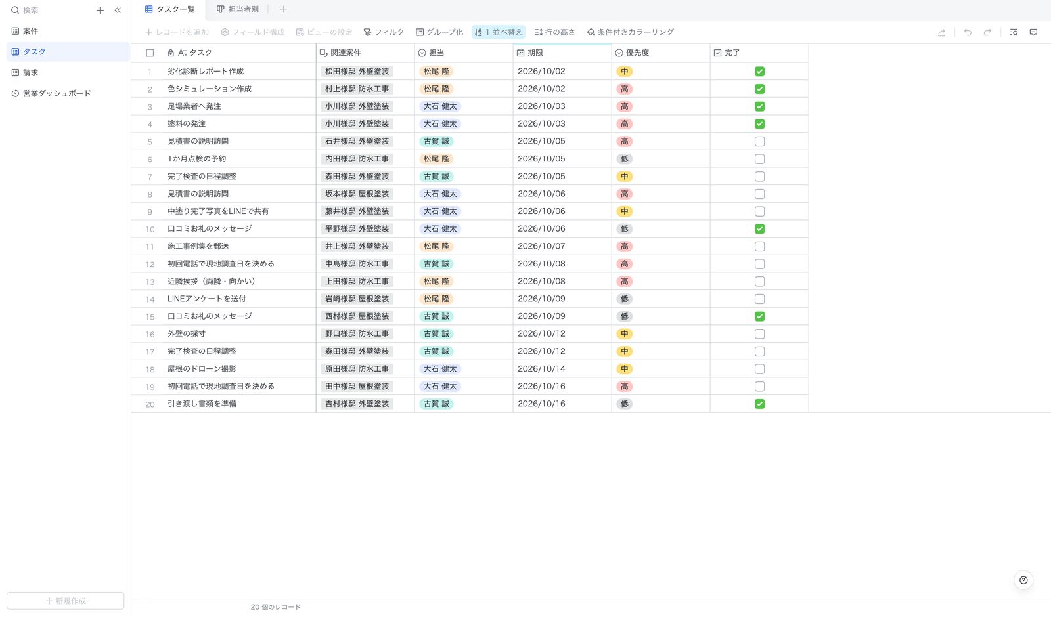Open the help question mark button
This screenshot has height=617, width=1051.
tap(1023, 580)
